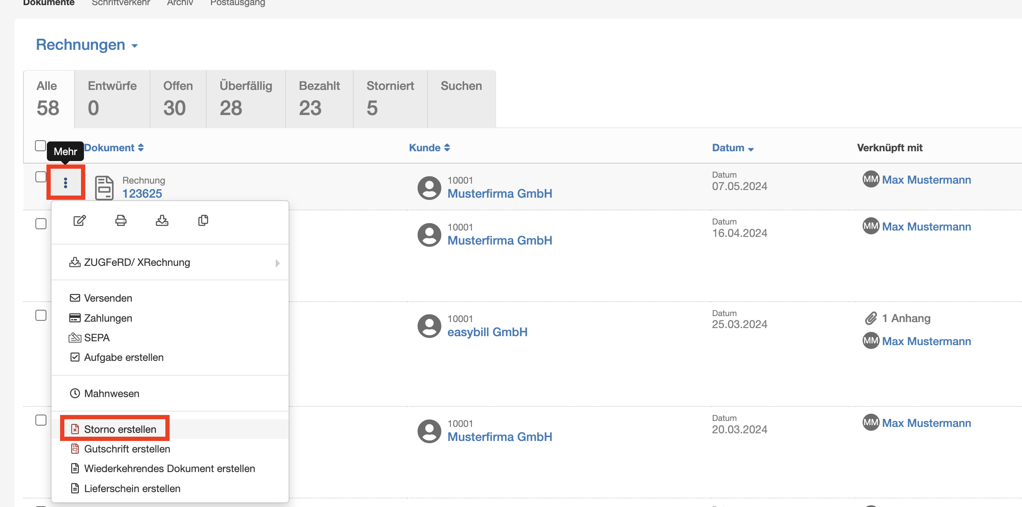Screen dimensions: 1022x507
Task: Click the print icon in popup menu
Action: pyautogui.click(x=121, y=220)
